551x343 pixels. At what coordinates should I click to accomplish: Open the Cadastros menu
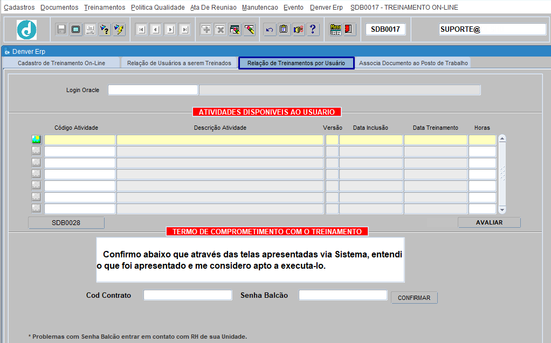coord(19,8)
